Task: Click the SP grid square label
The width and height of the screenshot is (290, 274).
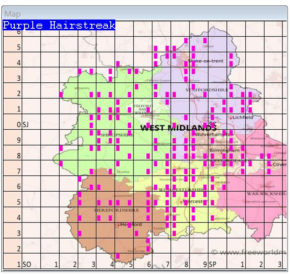Action: [x=213, y=264]
